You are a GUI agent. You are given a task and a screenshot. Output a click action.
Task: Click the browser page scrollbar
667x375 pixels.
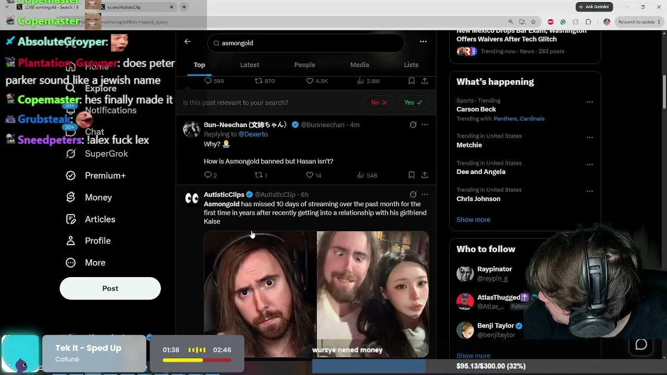[x=664, y=92]
